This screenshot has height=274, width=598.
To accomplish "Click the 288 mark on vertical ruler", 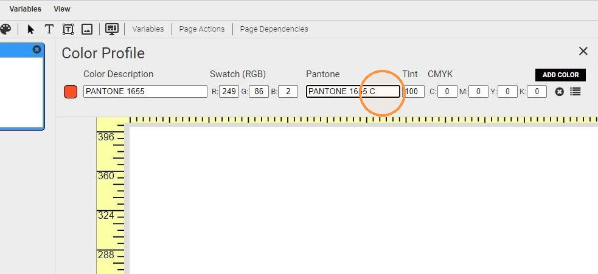I will (x=106, y=255).
